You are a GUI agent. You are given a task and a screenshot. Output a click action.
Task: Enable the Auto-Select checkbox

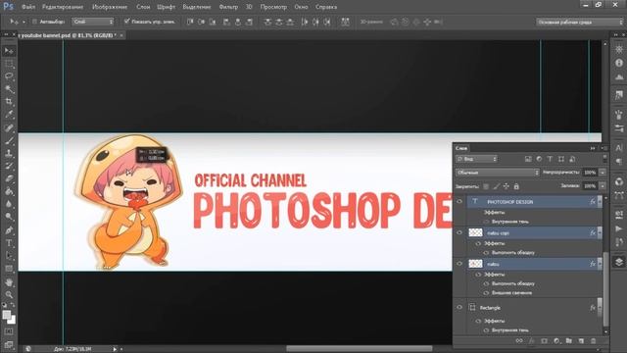(x=35, y=22)
